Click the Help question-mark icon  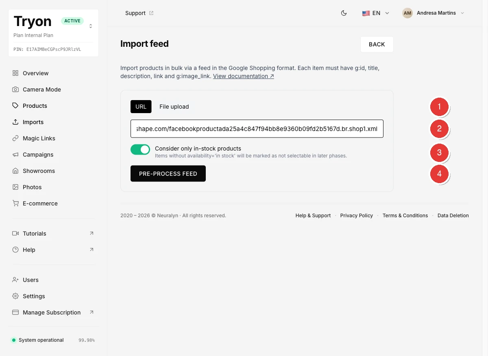15,250
